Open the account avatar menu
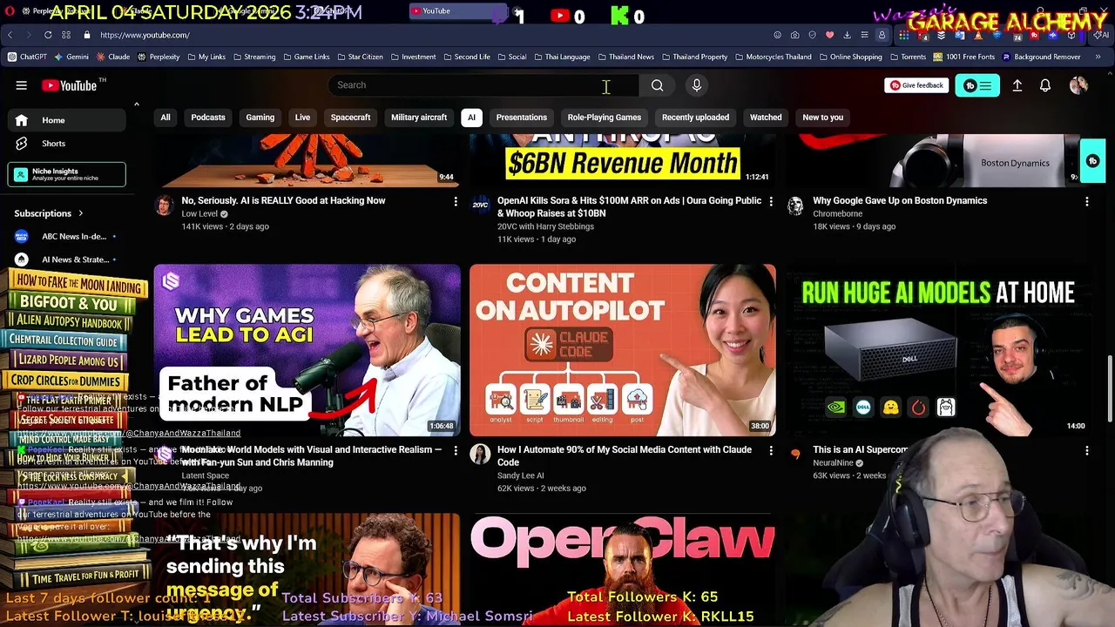 [x=1078, y=85]
